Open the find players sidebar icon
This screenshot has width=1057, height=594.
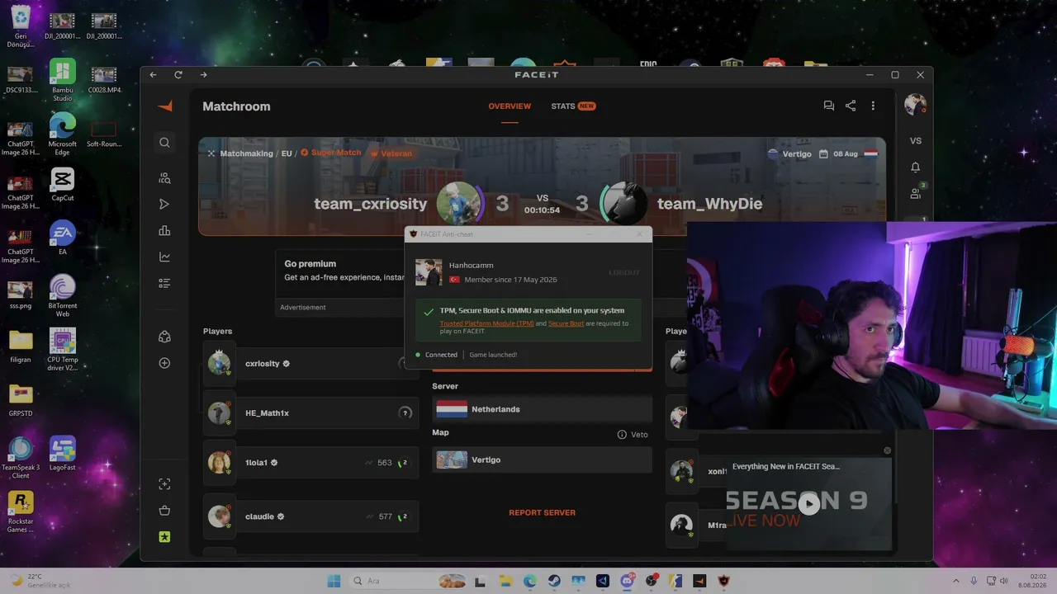click(164, 178)
